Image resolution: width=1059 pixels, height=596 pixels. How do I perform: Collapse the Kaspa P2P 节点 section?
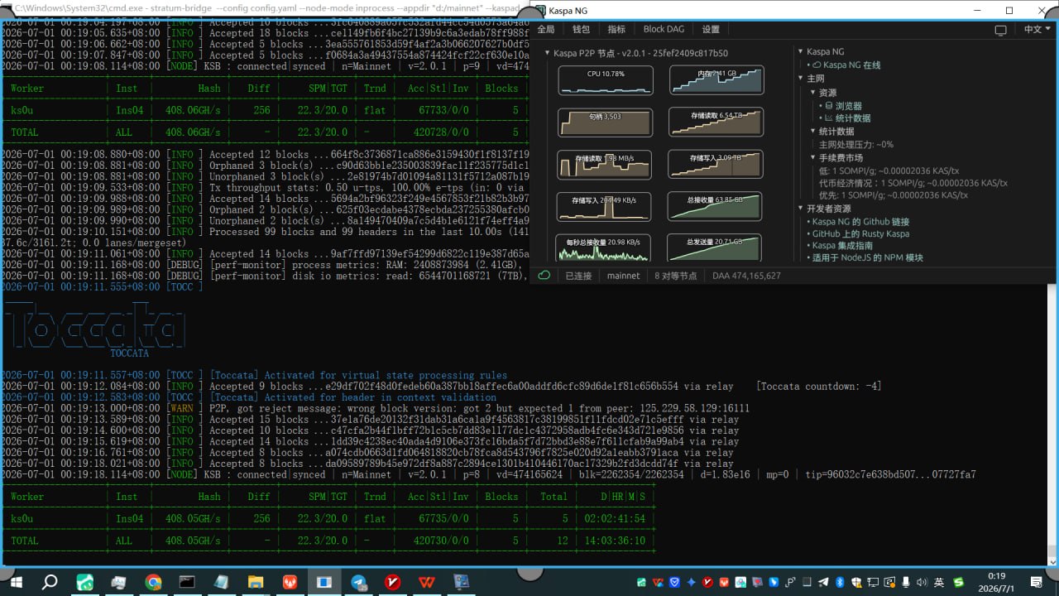click(547, 53)
